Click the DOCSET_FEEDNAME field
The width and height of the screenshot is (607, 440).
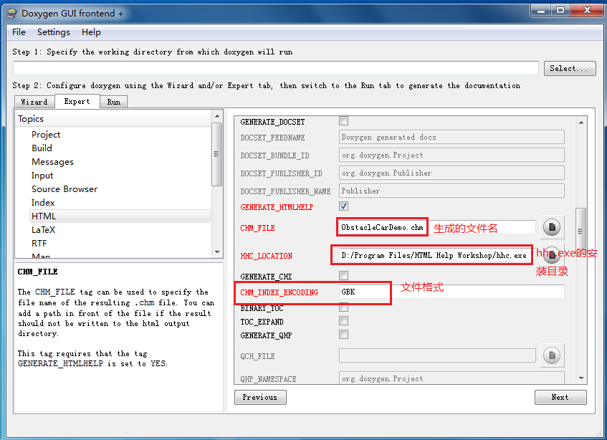coord(451,137)
